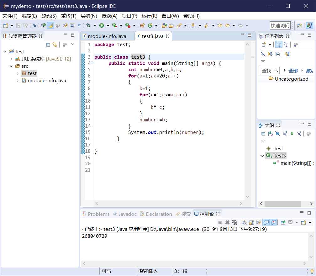
Task: Click the Open Type icon in toolbar
Action: pos(164,25)
